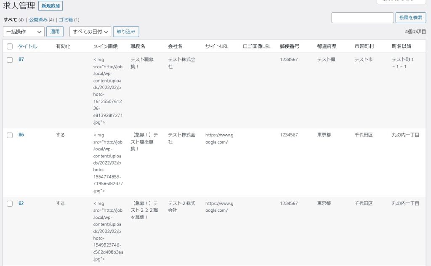Select the すべて filter tab
This screenshot has width=431, height=266.
click(11, 20)
